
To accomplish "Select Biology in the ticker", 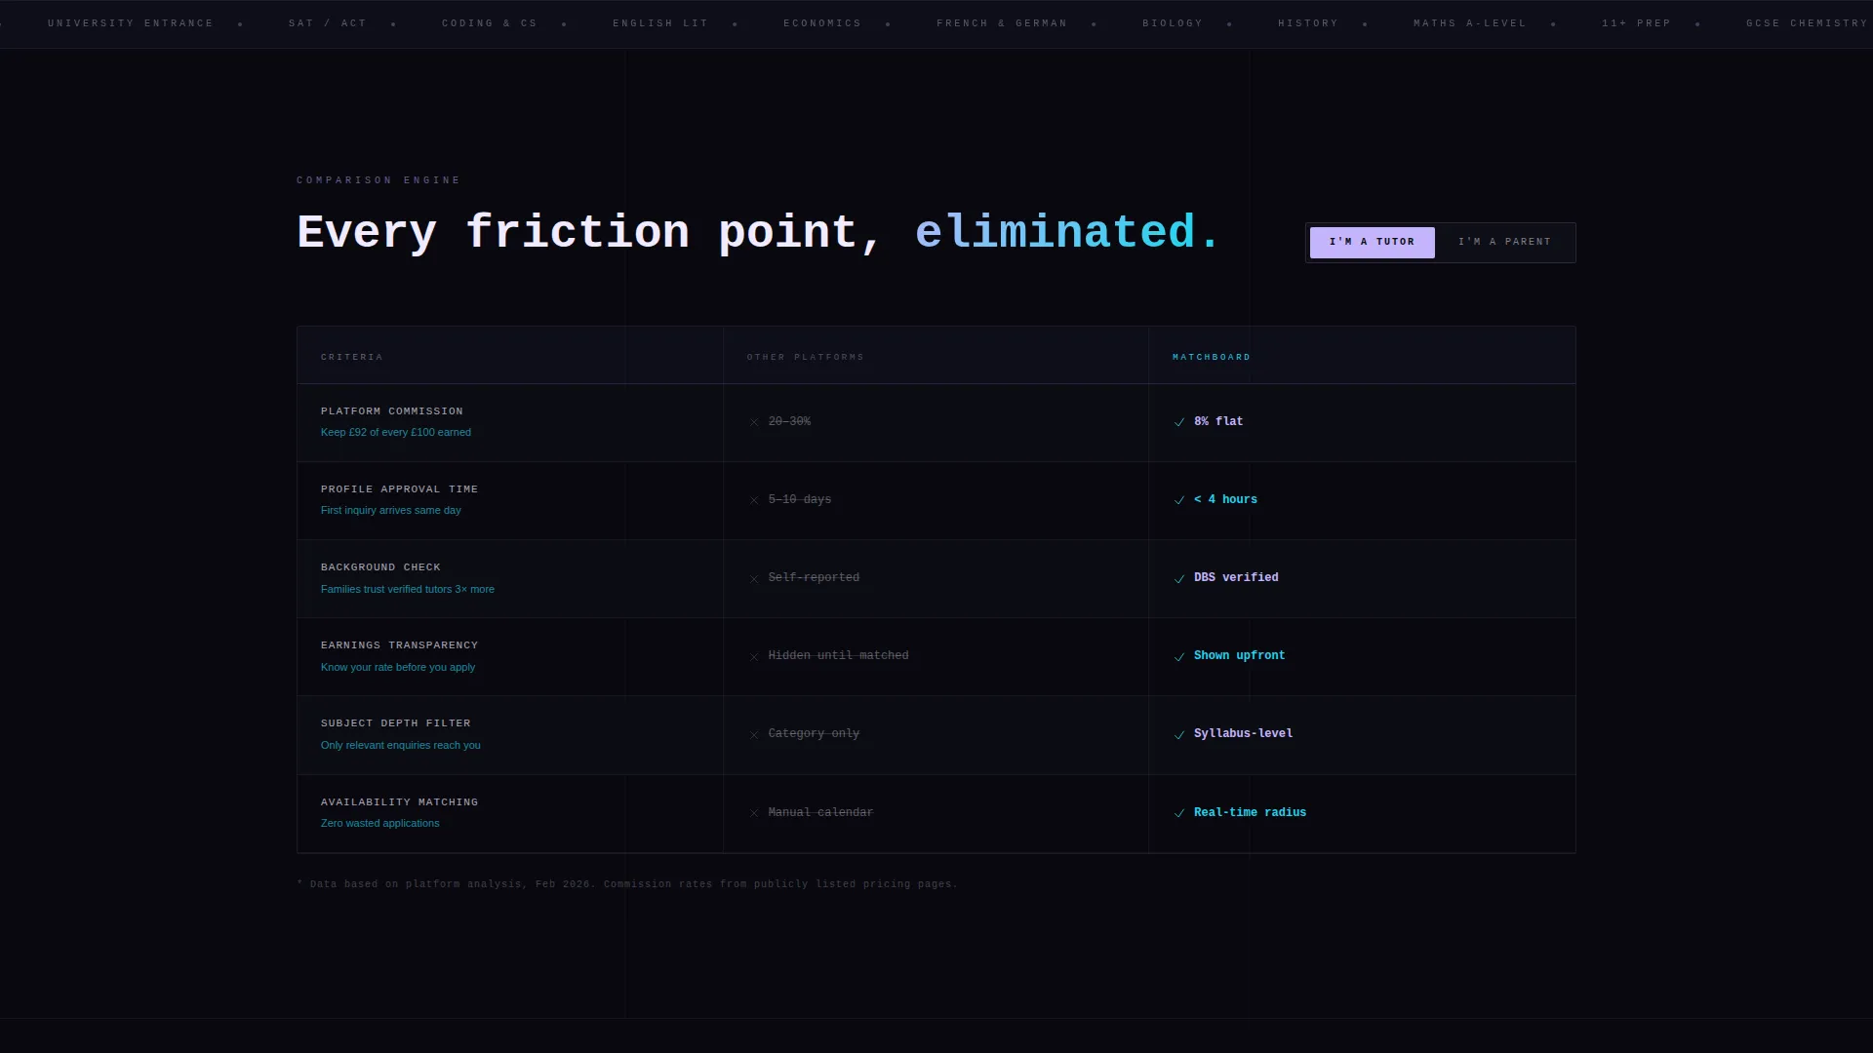I will [x=1173, y=23].
